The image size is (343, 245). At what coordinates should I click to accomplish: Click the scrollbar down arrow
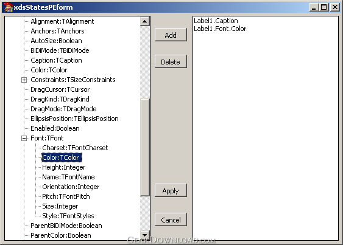point(144,235)
